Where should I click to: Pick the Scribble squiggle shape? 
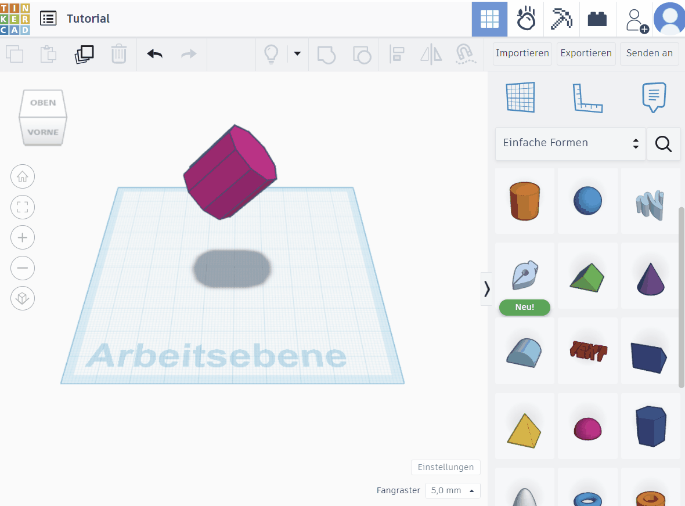pos(650,201)
